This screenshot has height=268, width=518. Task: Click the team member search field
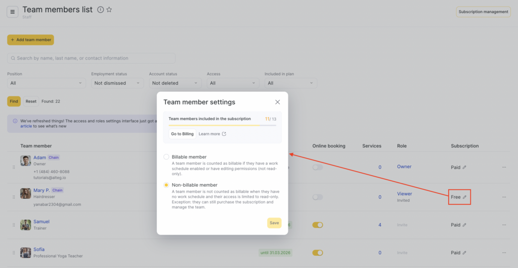[x=91, y=58]
